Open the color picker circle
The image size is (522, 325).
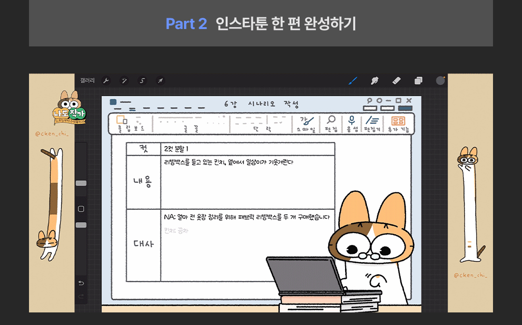coord(440,80)
